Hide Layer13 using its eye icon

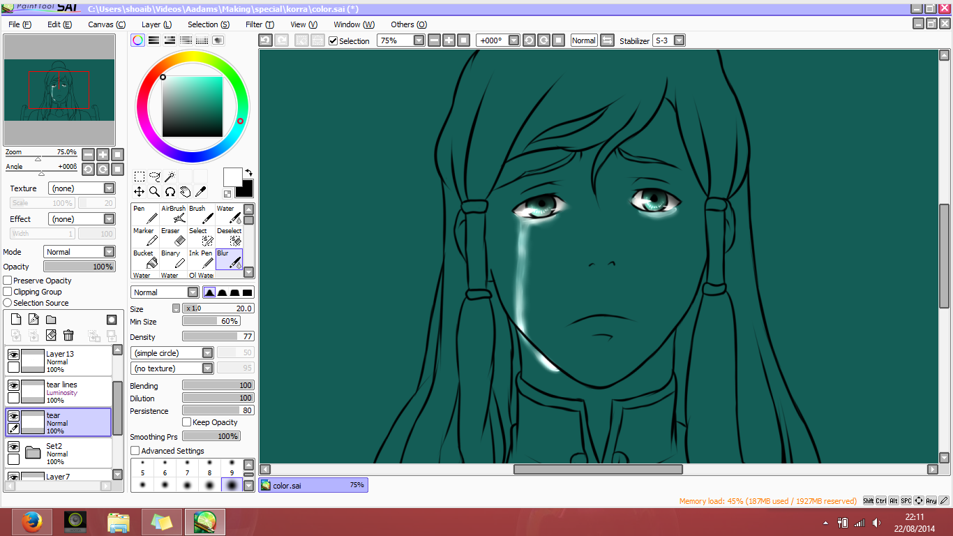(13, 355)
